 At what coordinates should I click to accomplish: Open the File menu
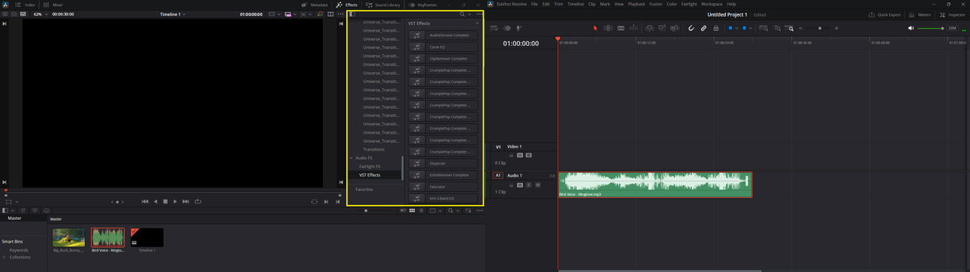pos(535,4)
